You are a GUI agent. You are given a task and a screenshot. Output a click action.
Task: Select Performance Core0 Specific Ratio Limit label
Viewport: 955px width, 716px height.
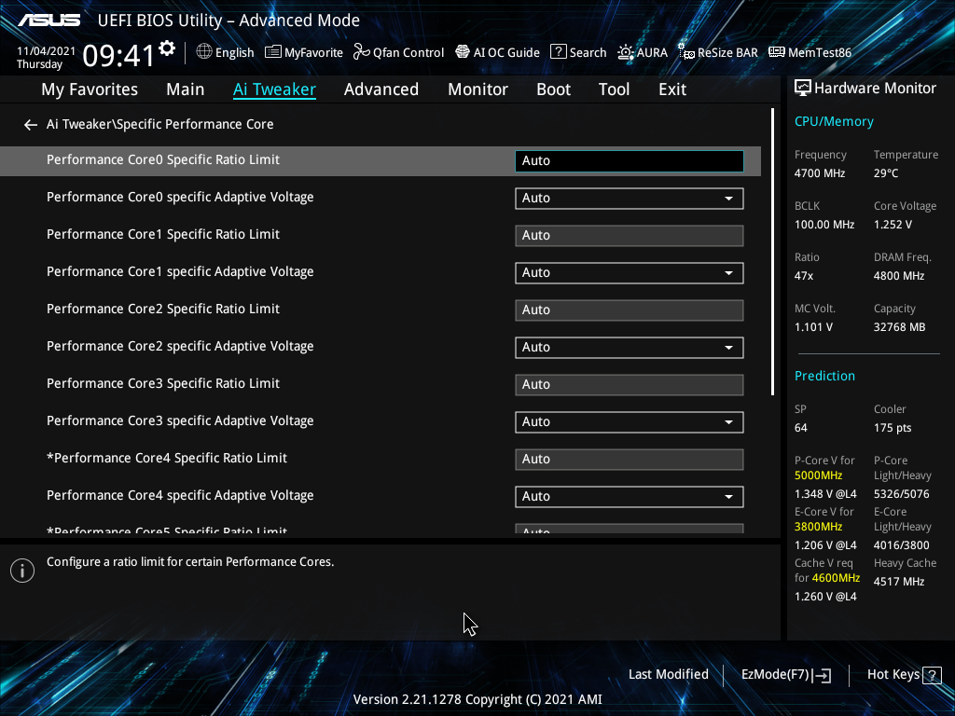point(162,159)
